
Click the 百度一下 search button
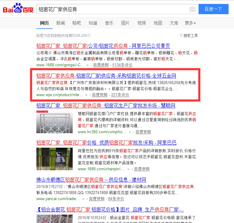click(x=213, y=9)
